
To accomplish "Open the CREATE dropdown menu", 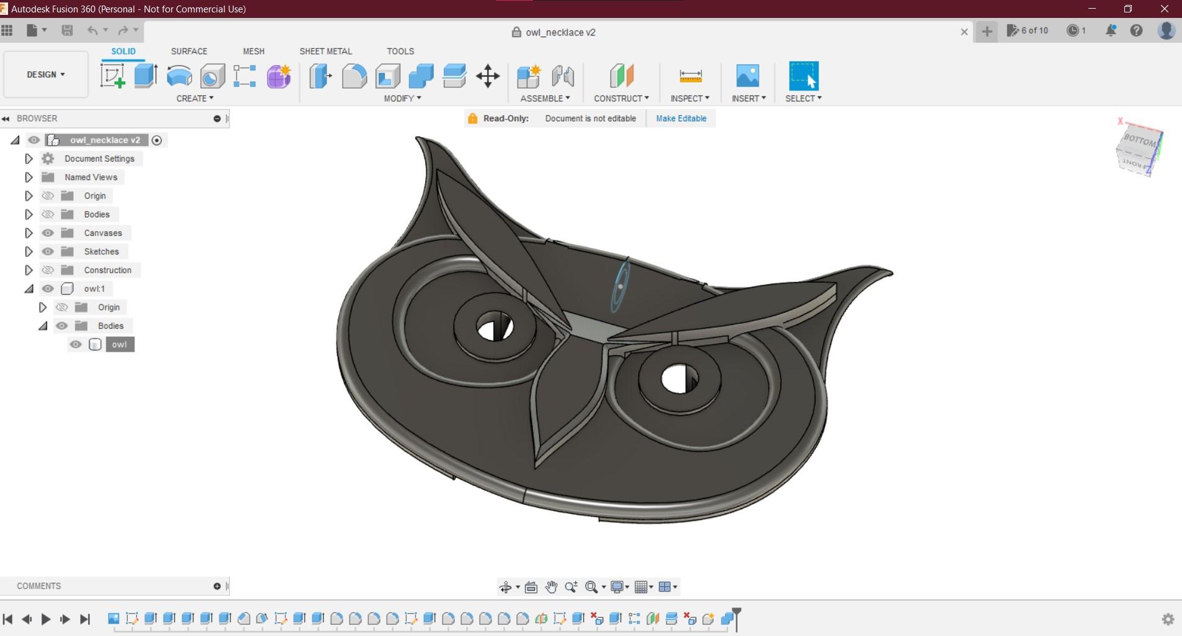I will (x=194, y=98).
